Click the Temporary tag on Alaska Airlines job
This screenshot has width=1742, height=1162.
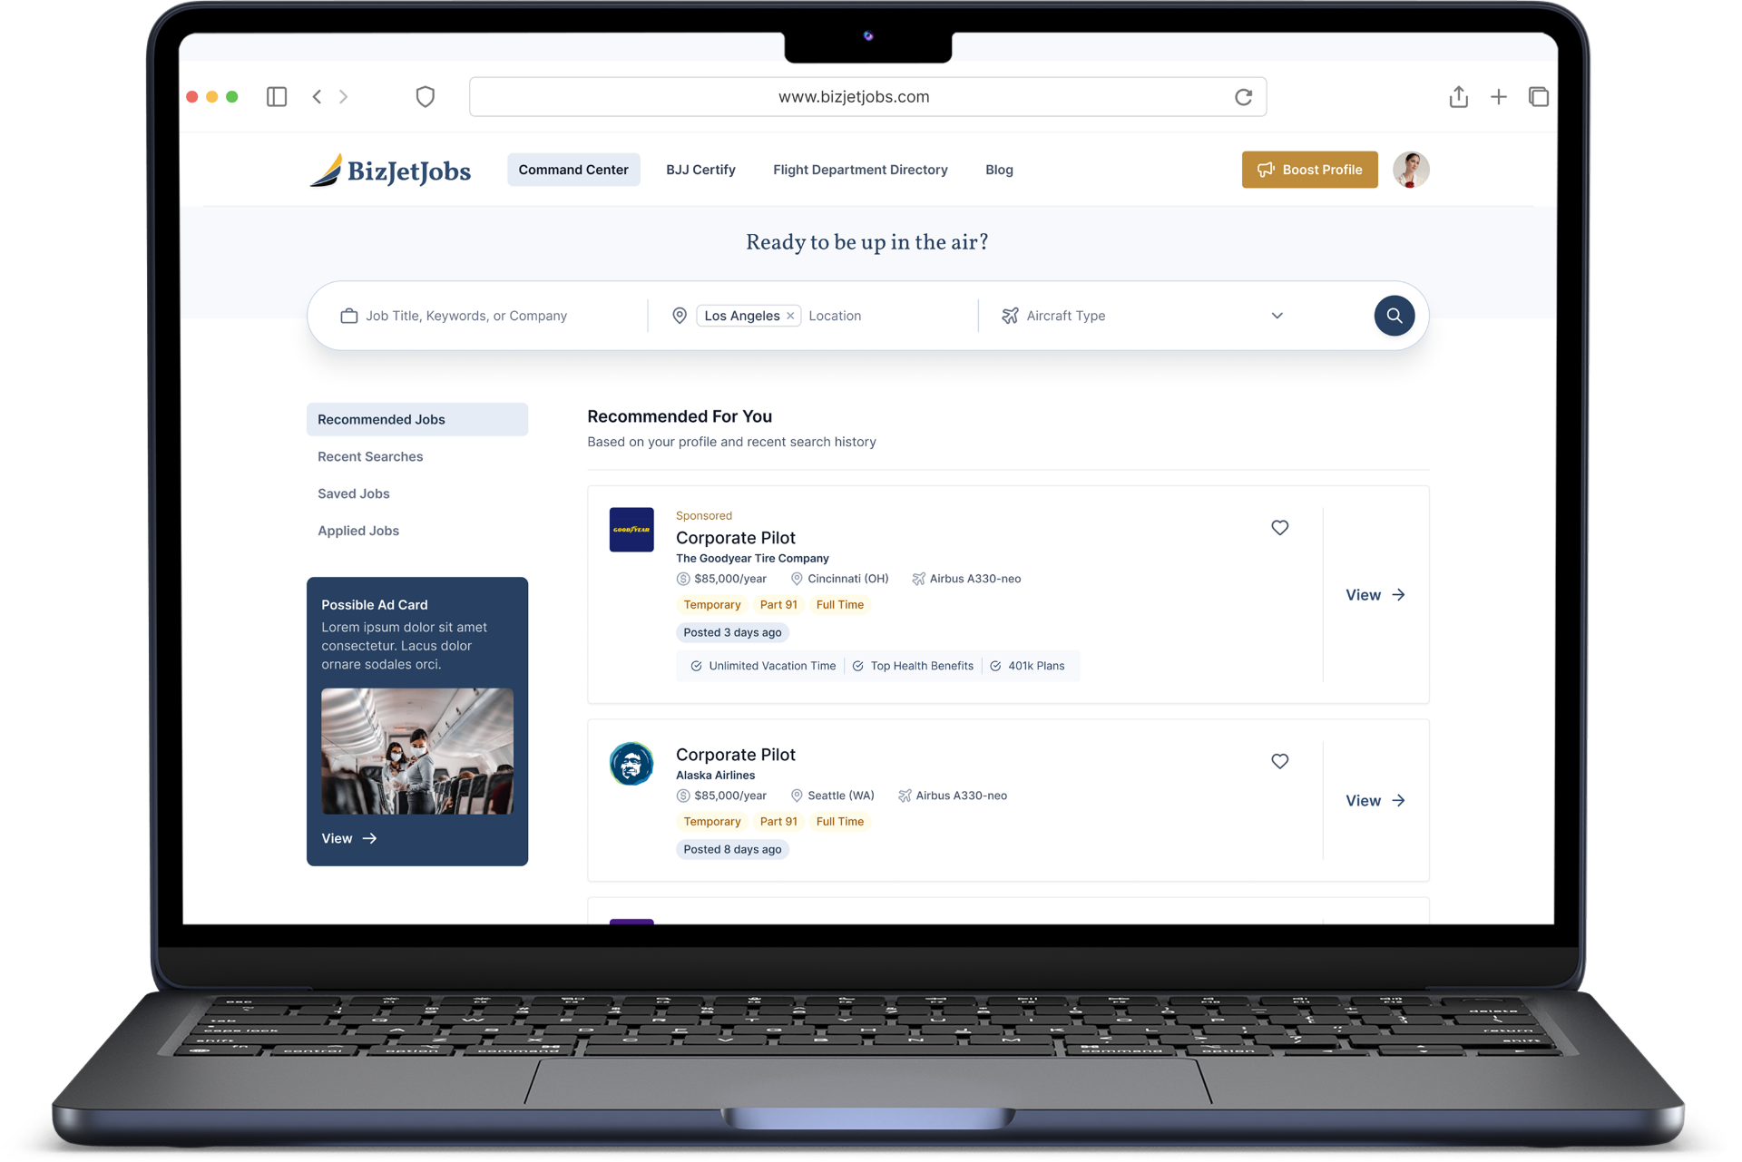[x=712, y=822]
